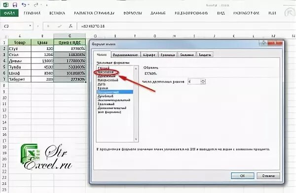The height and width of the screenshot is (193, 296).
Task: Open the ФОРМУЛЫ (Formulas) ribbon tab
Action: 133,13
